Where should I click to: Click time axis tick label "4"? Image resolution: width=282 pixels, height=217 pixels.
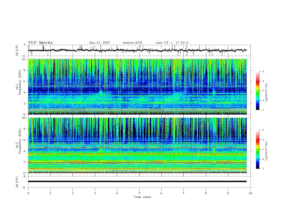[117, 193]
